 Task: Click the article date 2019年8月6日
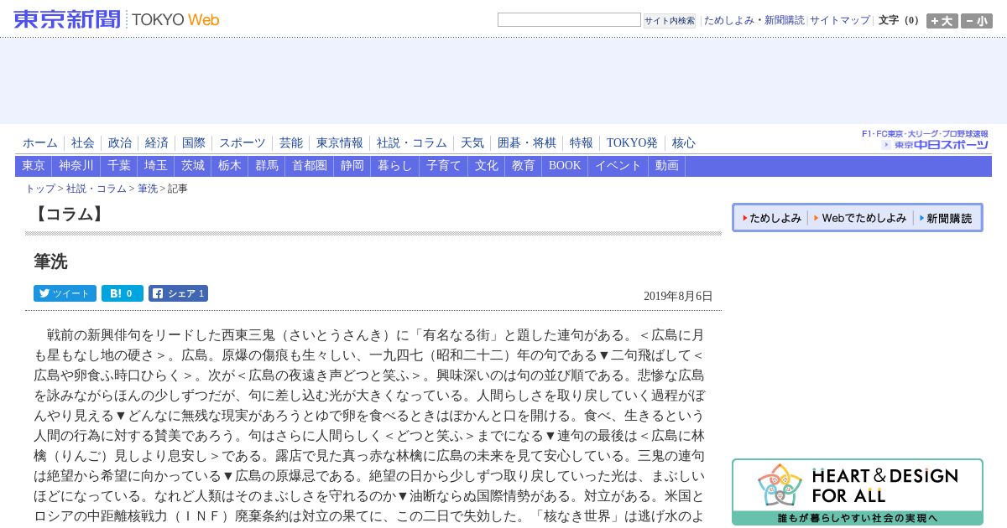coord(678,296)
